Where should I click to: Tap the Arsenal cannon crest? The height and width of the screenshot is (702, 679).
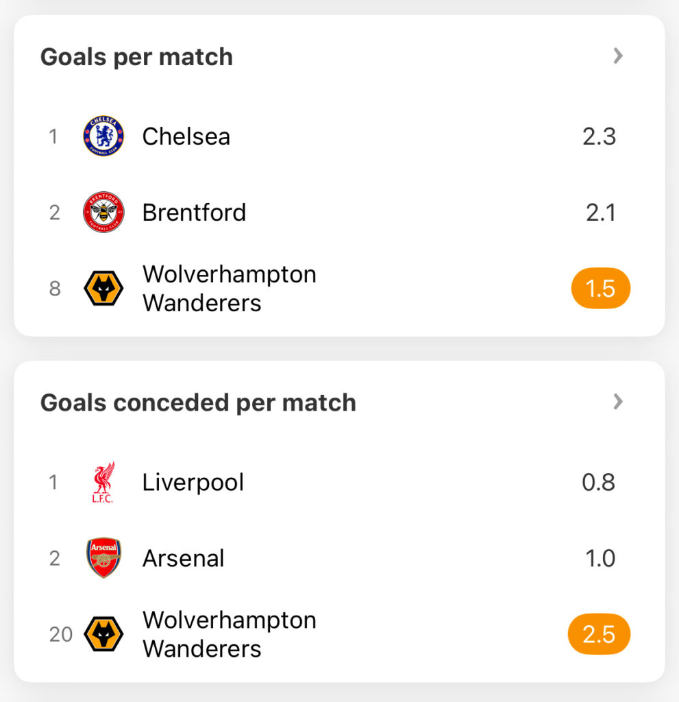tap(103, 558)
